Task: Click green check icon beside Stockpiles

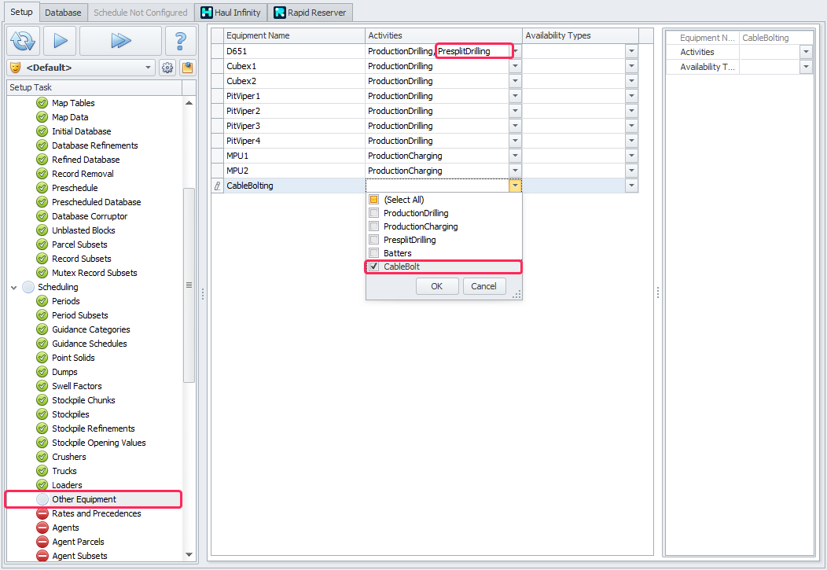Action: [x=42, y=414]
